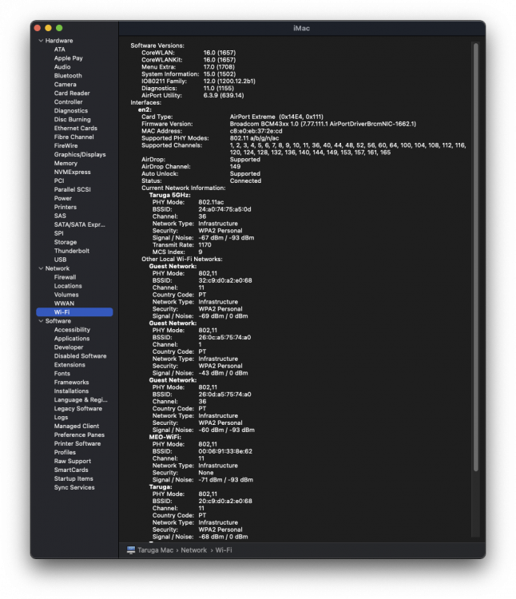The image size is (516, 599).
Task: Click Taruga Mac in path bar
Action: coord(156,550)
